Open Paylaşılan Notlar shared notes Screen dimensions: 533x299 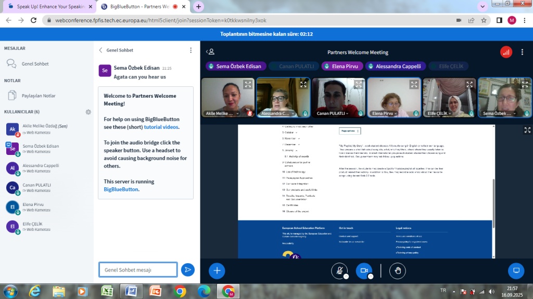(x=38, y=96)
